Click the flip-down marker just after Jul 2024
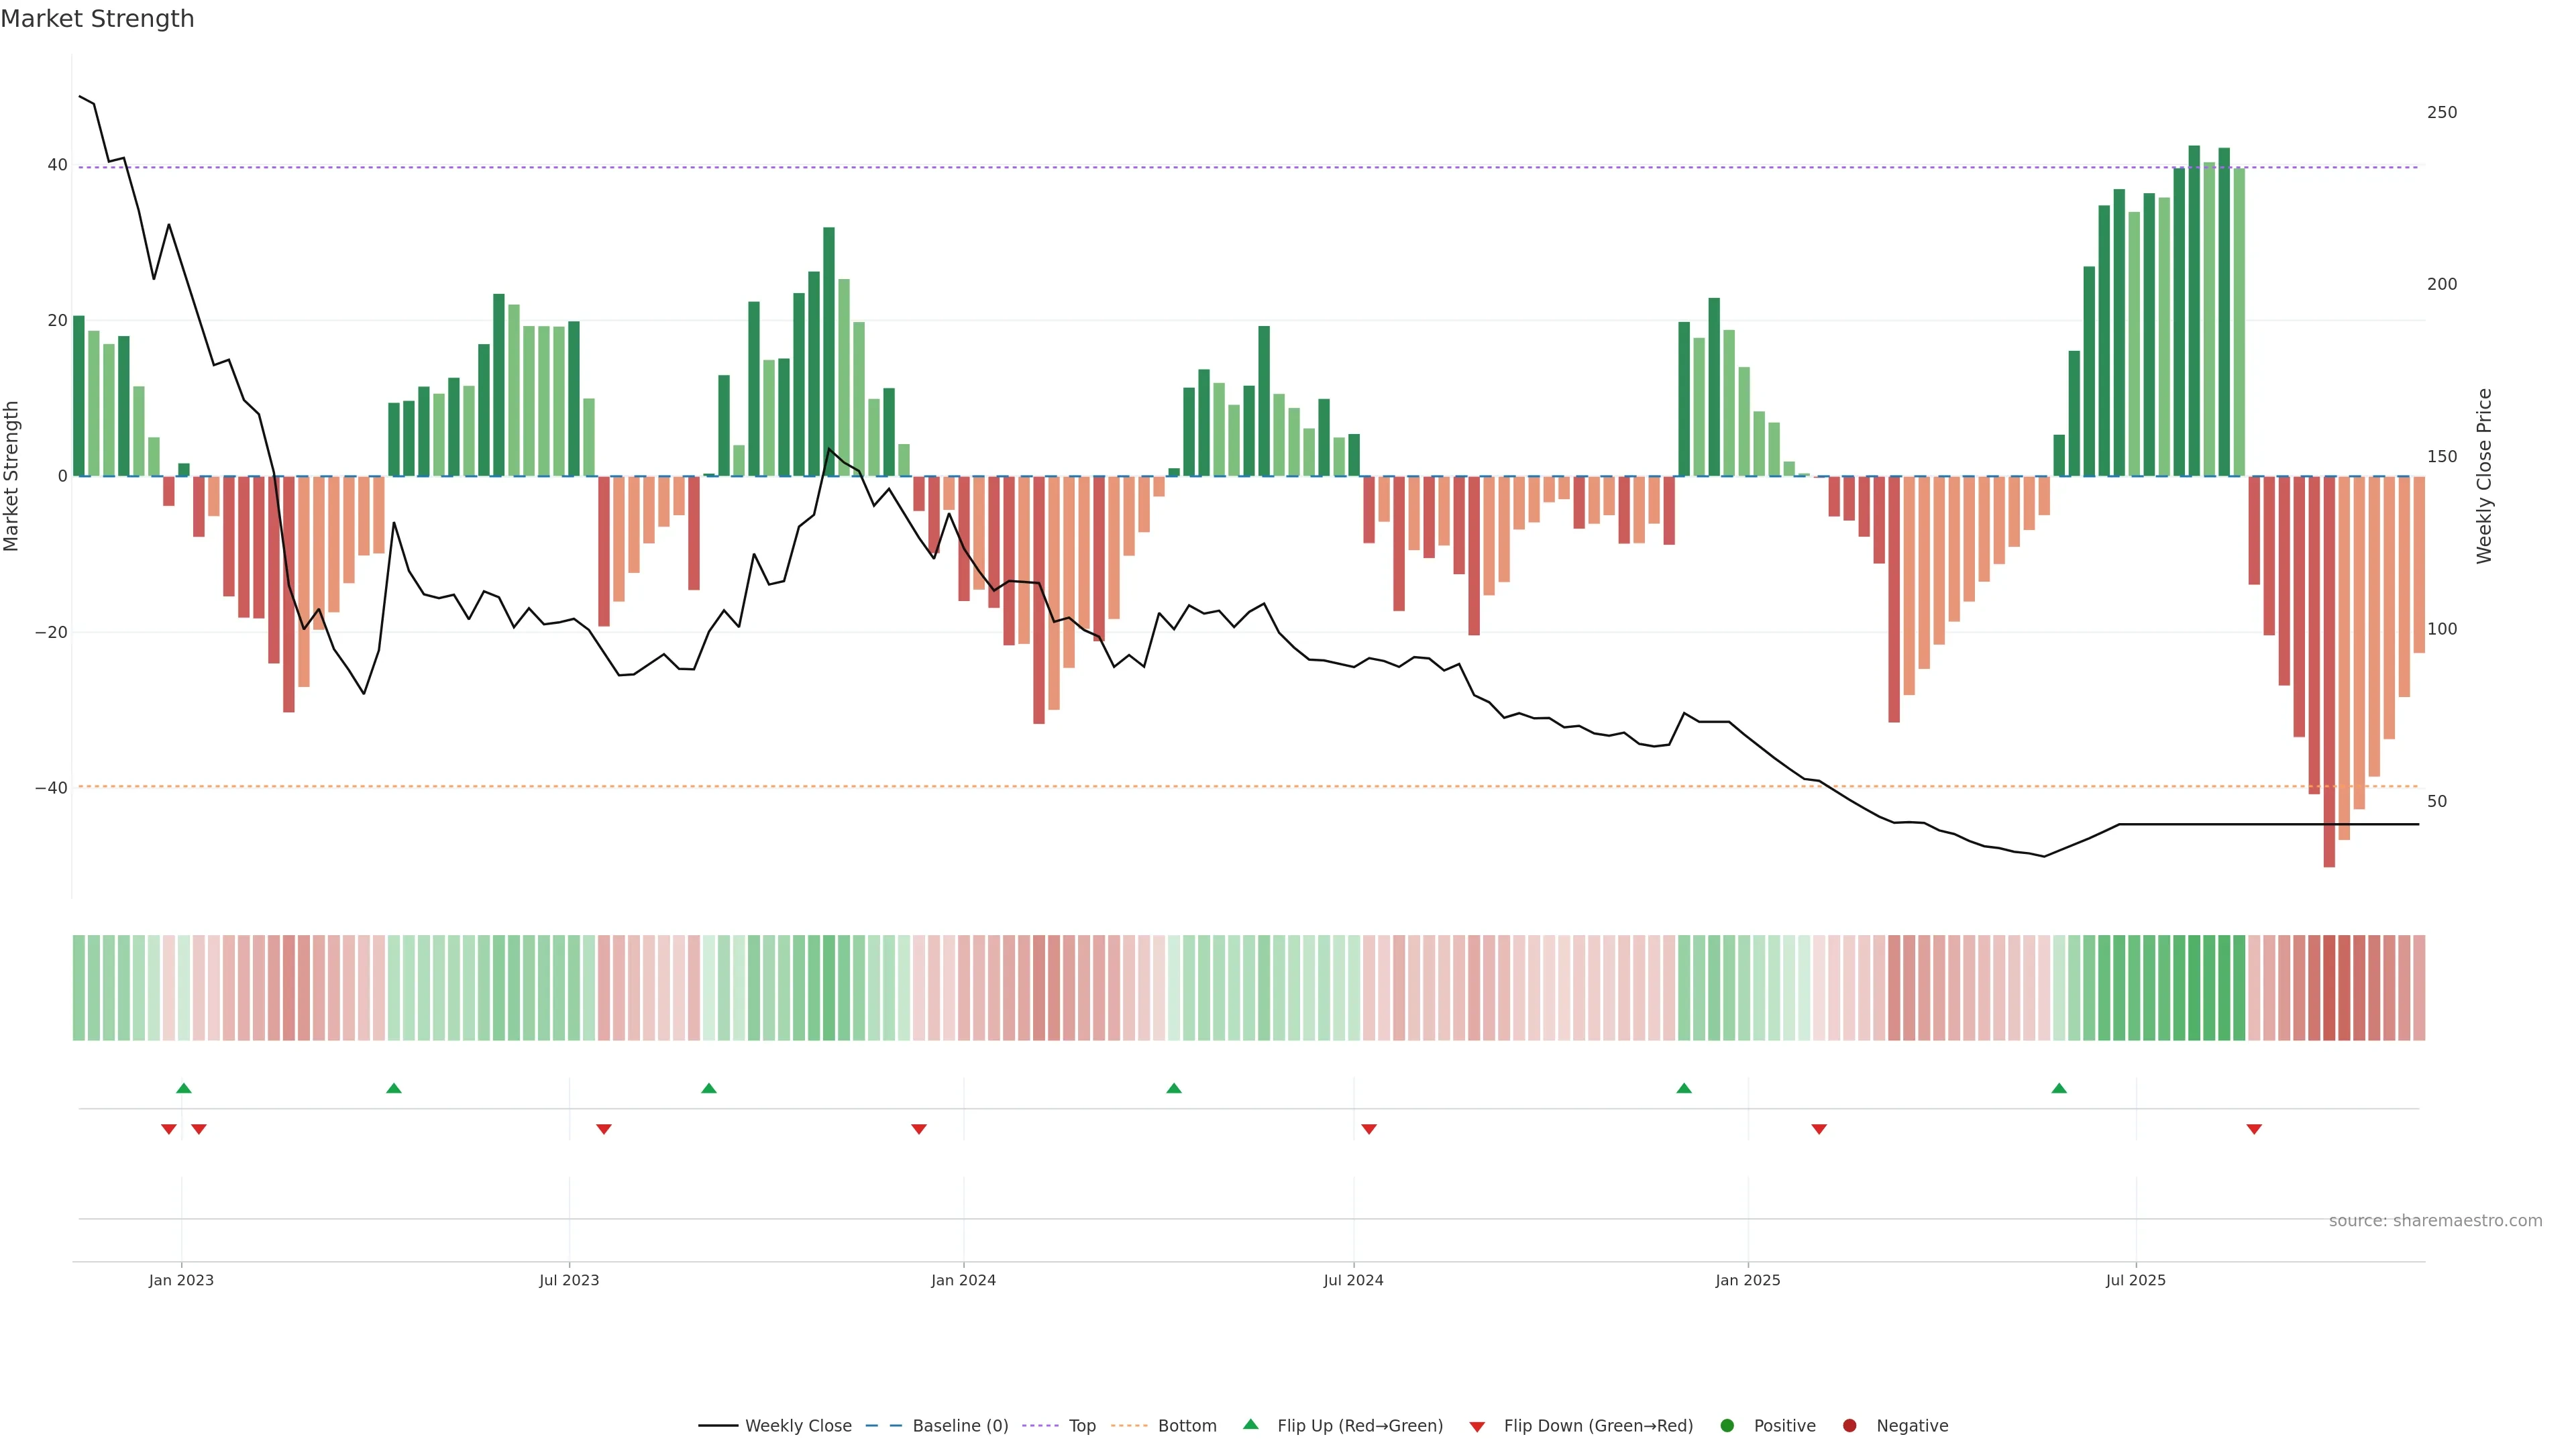2576x1449 pixels. (1369, 1129)
